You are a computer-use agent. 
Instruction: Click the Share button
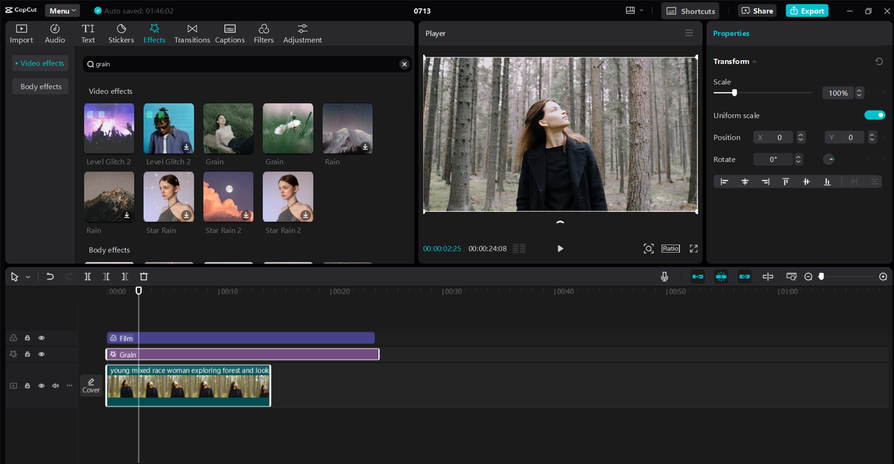(757, 10)
